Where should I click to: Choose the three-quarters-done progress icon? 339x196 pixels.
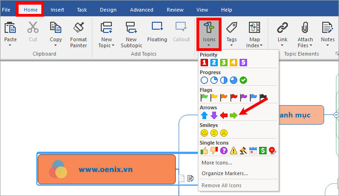(233, 80)
